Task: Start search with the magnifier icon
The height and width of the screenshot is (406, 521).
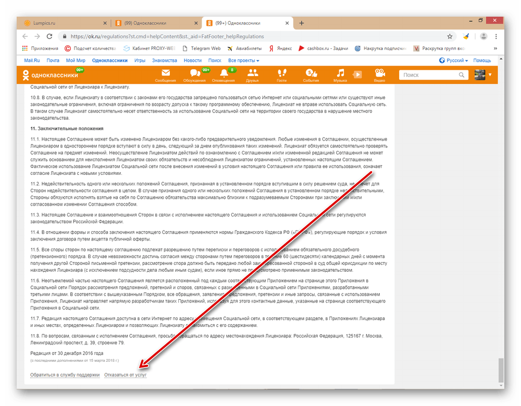Action: pos(462,74)
